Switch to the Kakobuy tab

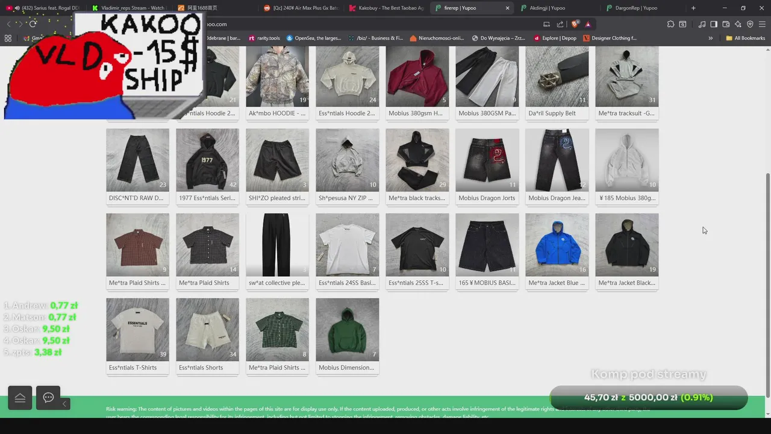coord(387,8)
